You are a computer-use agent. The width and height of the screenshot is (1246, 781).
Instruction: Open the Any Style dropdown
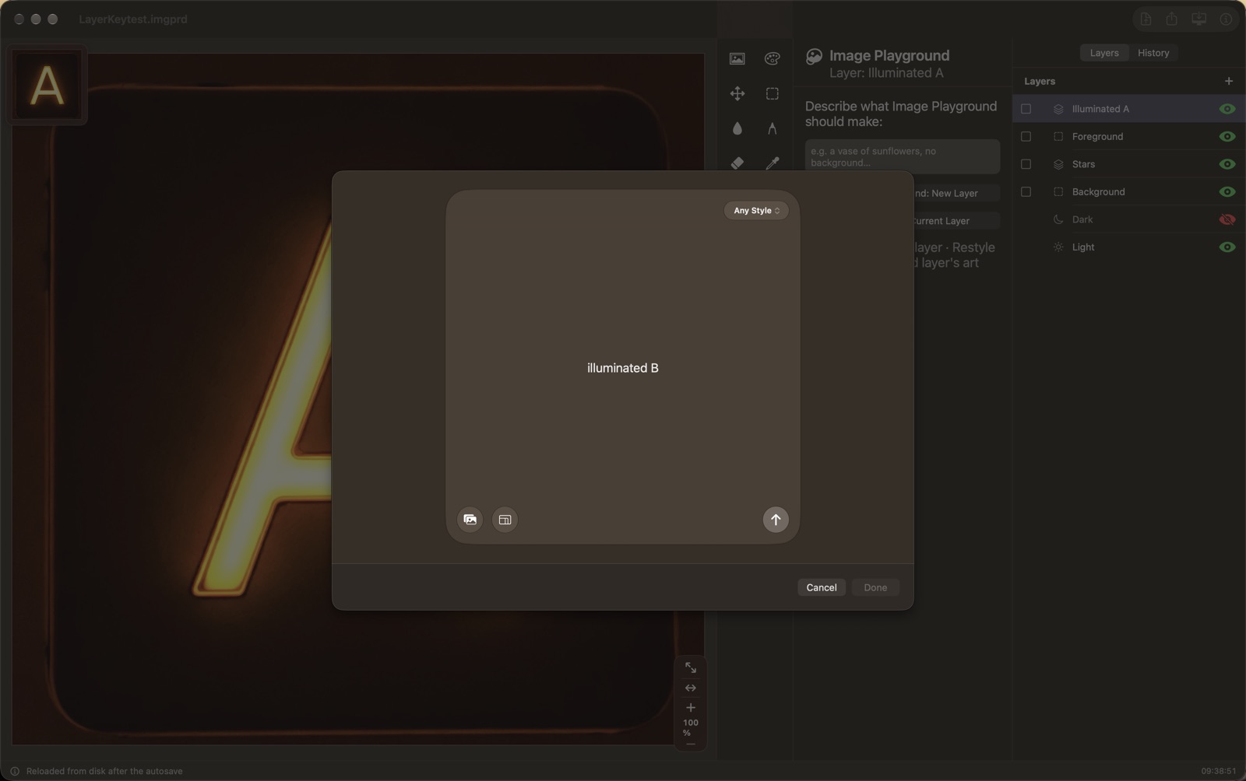756,211
